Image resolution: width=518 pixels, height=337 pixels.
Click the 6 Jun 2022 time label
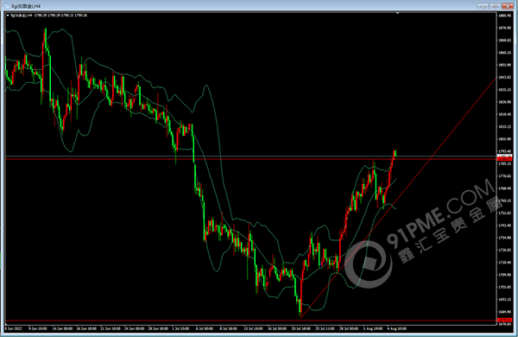[x=13, y=328]
